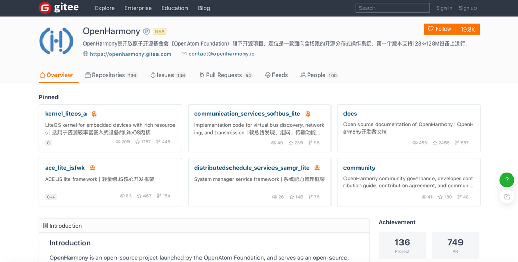Click recommended medal icon next to kernel_liteos_a
The image size is (518, 262).
[x=94, y=114]
